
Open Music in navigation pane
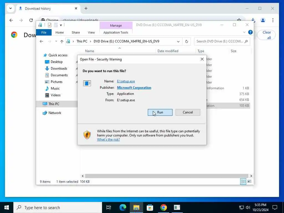(55, 88)
